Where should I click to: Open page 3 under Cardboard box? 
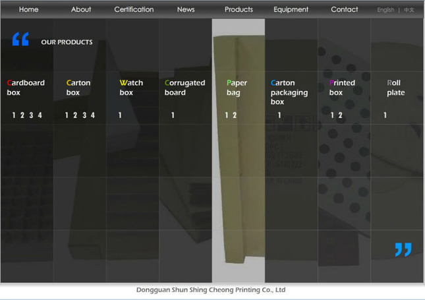coord(31,115)
